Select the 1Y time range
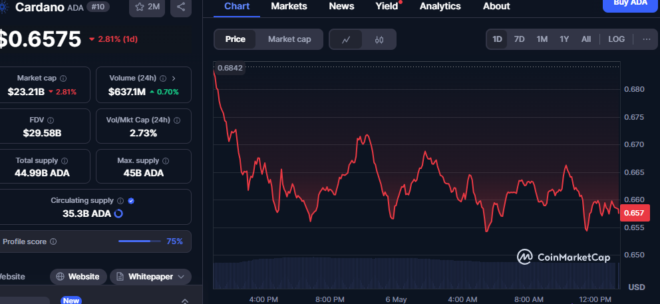 tap(564, 39)
